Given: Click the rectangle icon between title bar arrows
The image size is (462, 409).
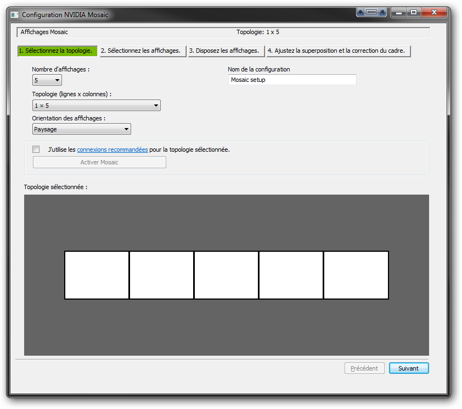Looking at the screenshot, I should coord(371,12).
